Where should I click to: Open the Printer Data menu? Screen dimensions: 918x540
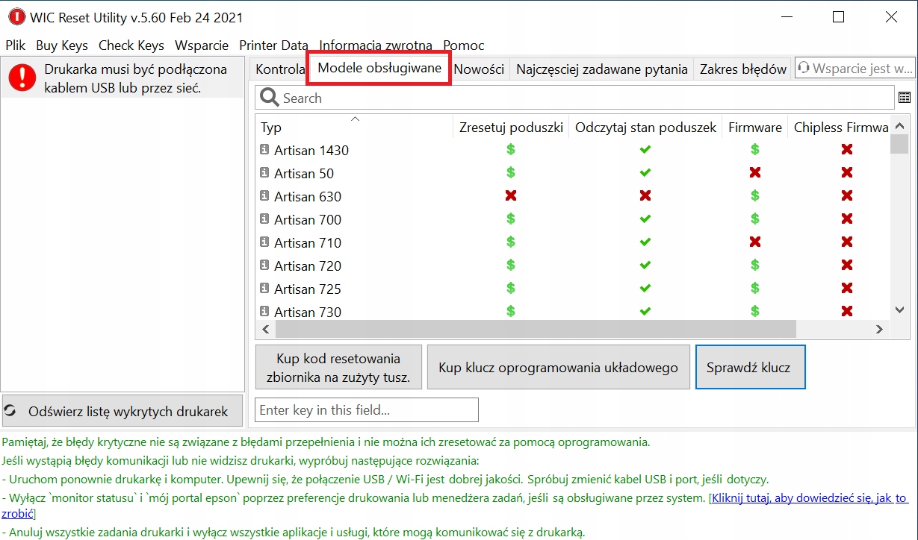273,45
